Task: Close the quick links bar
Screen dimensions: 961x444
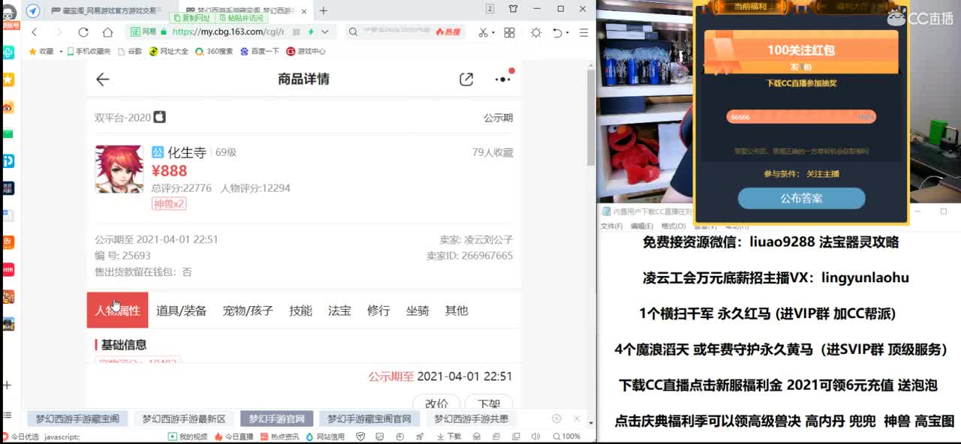Action: point(577,418)
